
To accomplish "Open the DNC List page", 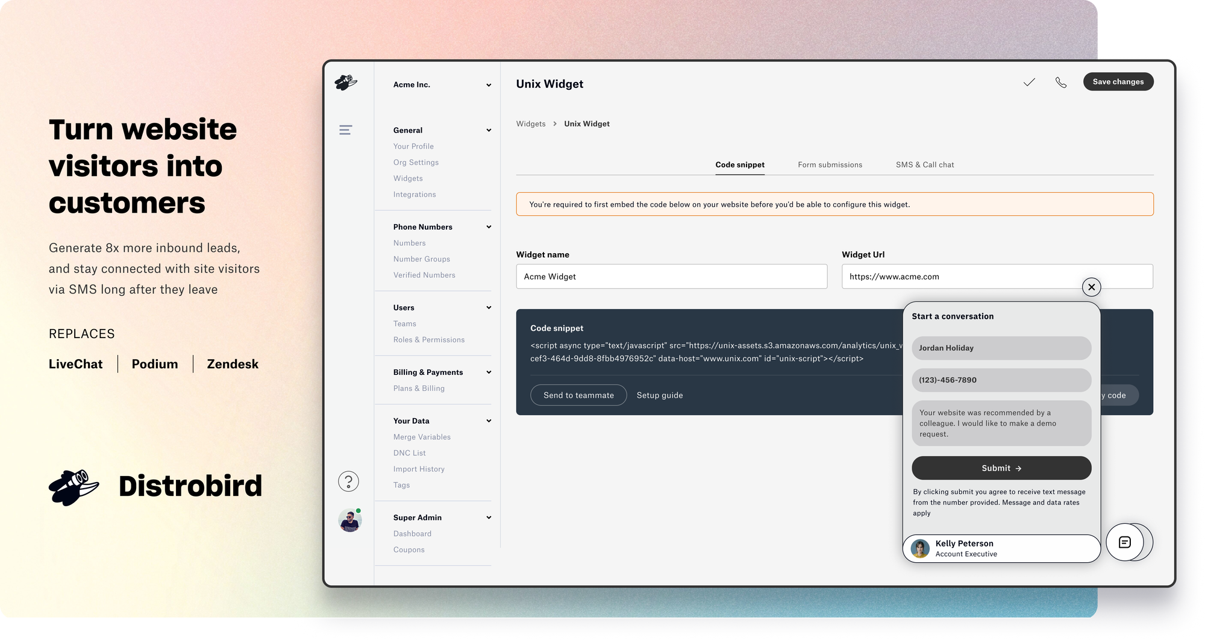I will 409,453.
